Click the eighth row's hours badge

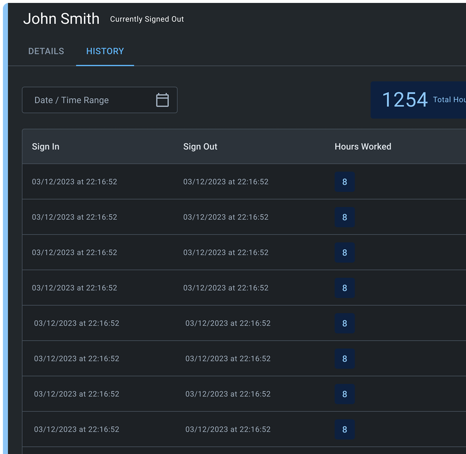pyautogui.click(x=344, y=430)
